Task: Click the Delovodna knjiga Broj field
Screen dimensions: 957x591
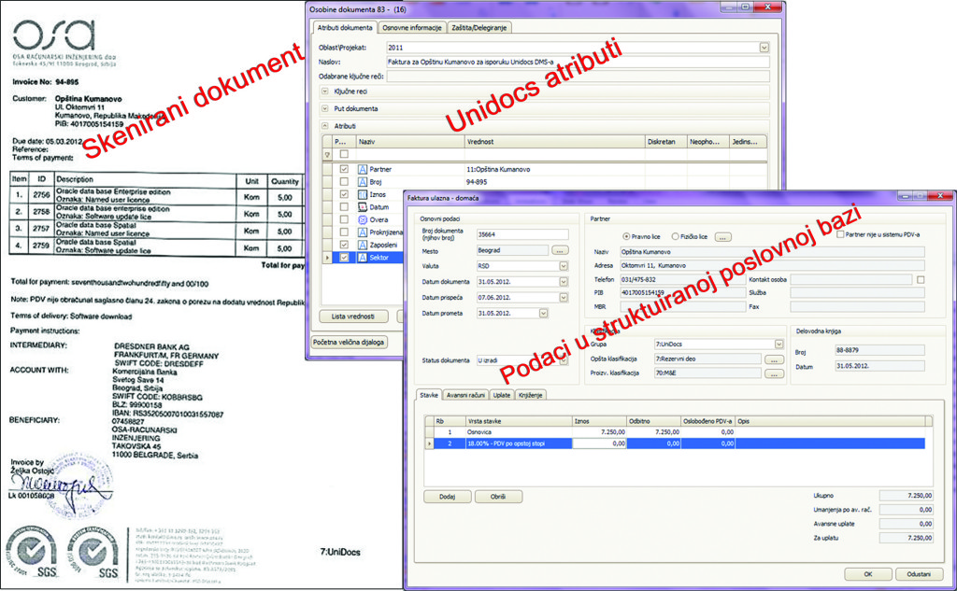Action: click(x=879, y=351)
